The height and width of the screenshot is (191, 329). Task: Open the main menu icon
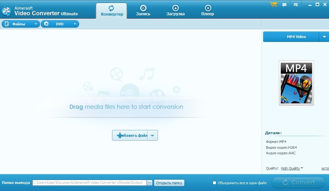(296, 5)
